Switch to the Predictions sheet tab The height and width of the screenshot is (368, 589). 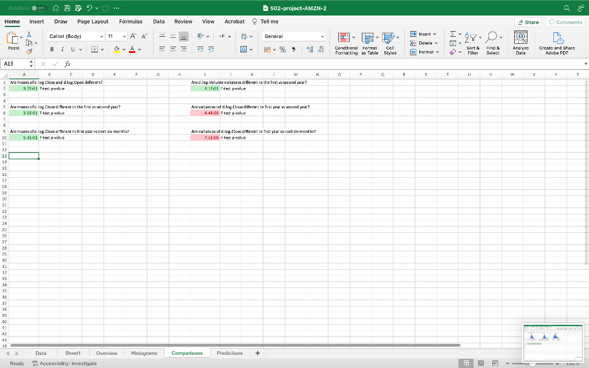230,353
